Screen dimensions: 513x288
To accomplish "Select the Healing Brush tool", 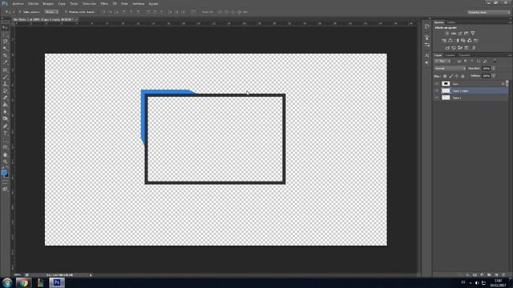I will [5, 70].
